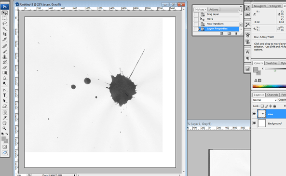Image resolution: width=286 pixels, height=176 pixels.
Task: Select the Lasso tool
Action: coord(4,24)
